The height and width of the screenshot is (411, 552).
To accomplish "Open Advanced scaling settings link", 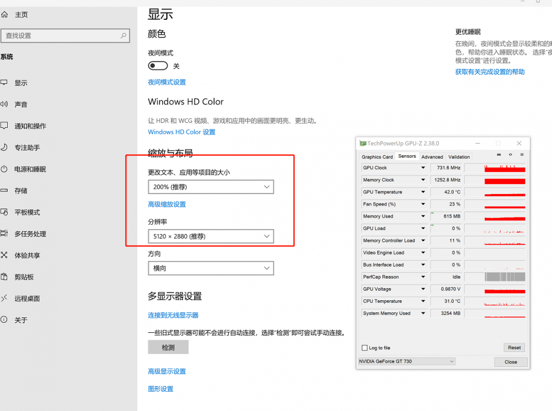I will [167, 204].
